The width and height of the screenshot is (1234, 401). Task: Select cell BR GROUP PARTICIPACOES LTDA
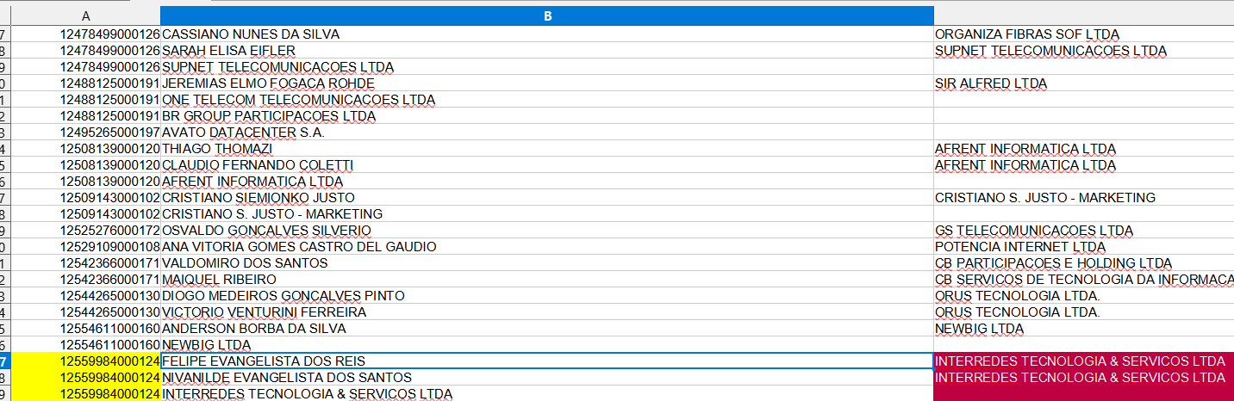tap(547, 116)
